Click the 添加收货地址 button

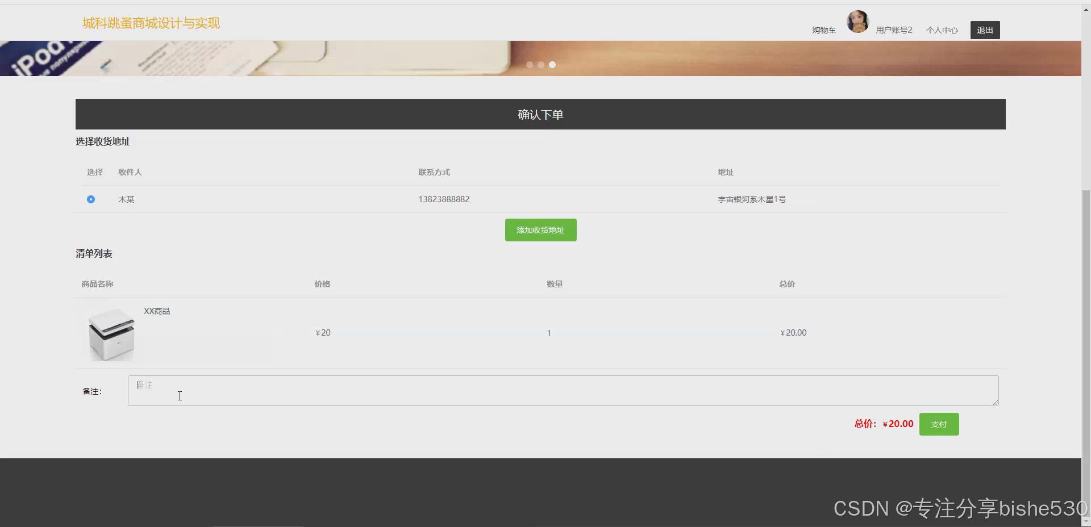pyautogui.click(x=540, y=230)
